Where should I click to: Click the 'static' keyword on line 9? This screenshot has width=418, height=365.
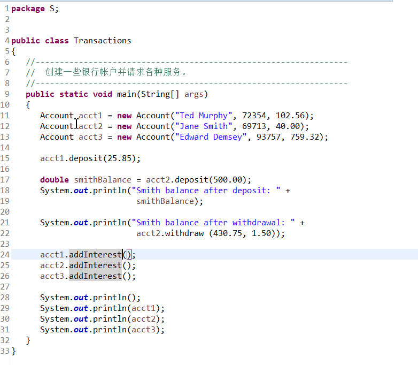pos(74,94)
